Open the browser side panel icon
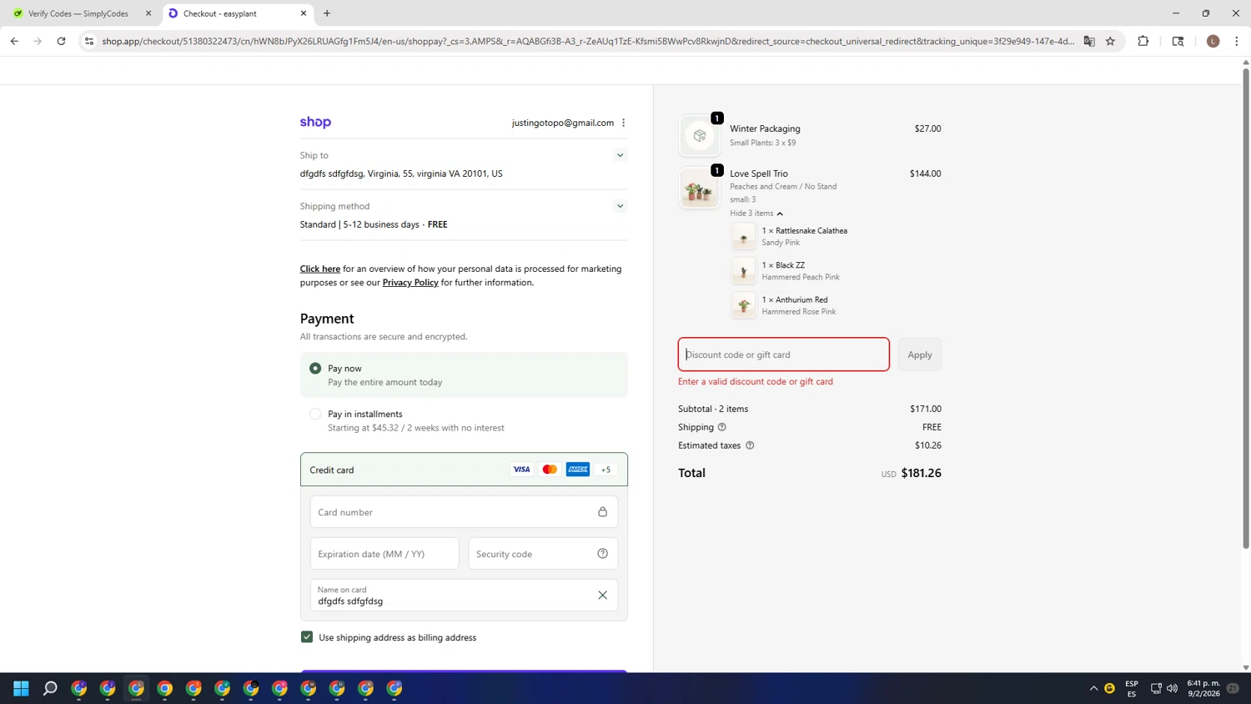 coord(1178,41)
